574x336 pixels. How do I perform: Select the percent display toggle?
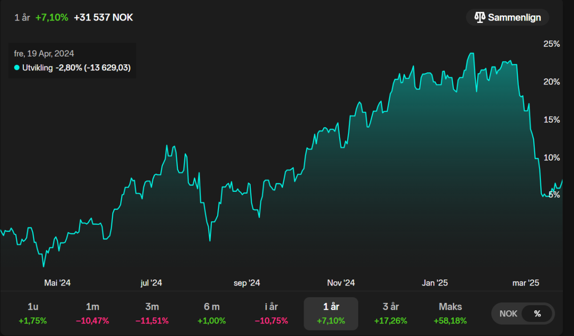537,314
